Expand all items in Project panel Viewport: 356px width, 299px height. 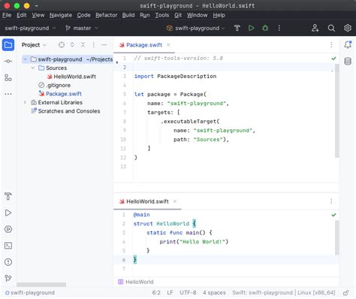(72, 45)
